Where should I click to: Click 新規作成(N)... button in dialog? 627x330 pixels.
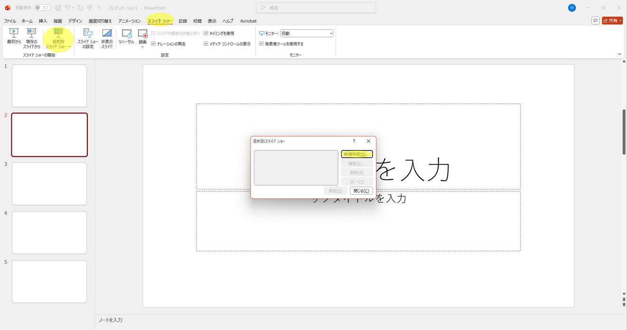tap(356, 154)
